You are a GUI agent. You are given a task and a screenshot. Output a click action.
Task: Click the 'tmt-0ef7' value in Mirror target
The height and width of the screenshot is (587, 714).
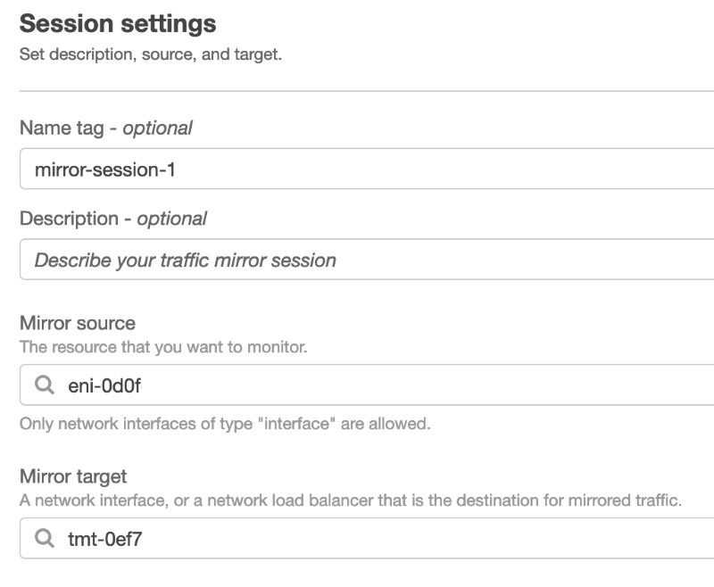click(104, 539)
